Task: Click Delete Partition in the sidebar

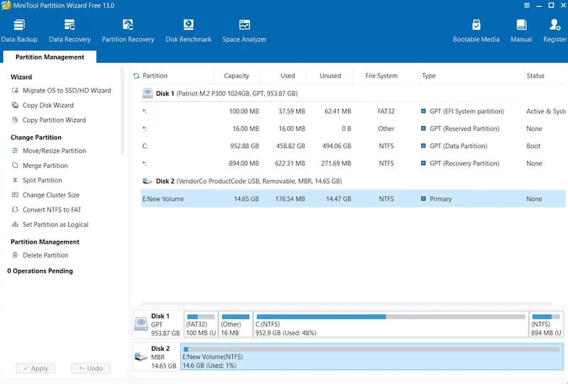Action: click(x=45, y=255)
